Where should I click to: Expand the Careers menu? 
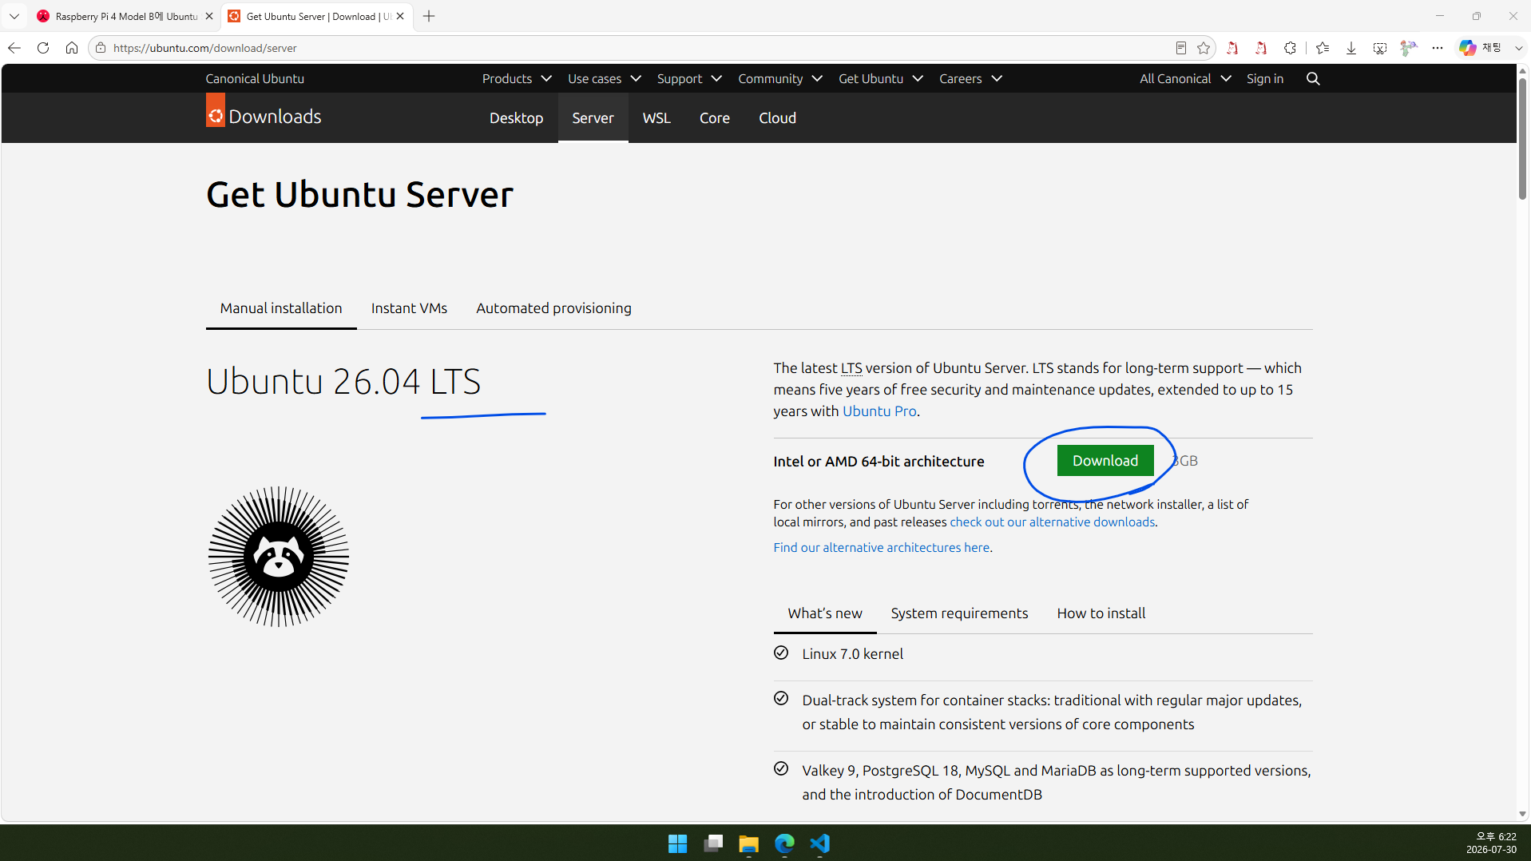970,78
